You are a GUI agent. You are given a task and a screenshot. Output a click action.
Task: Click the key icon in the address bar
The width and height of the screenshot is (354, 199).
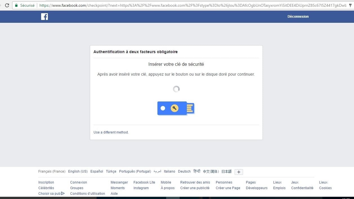[350, 5]
